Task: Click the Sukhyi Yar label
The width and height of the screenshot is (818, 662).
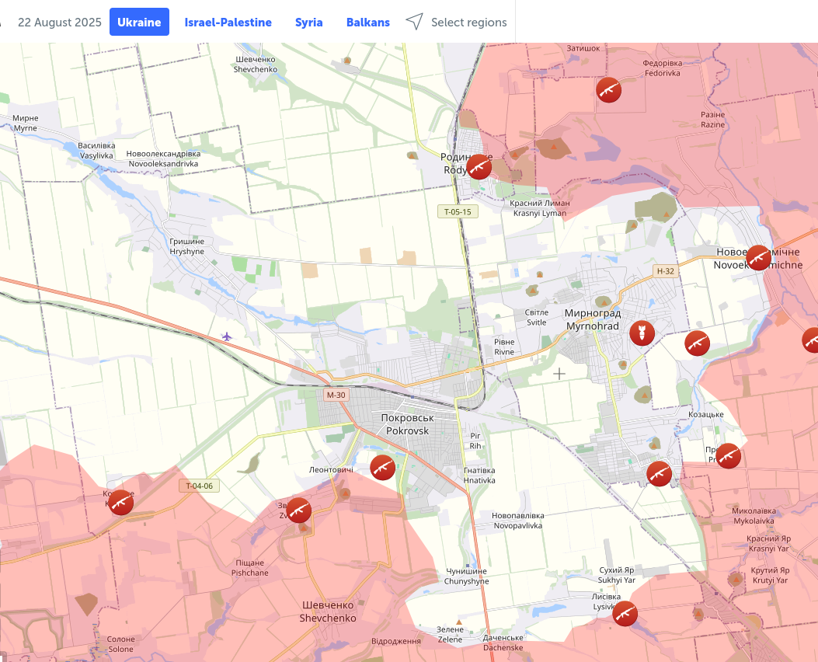Action: pyautogui.click(x=617, y=575)
